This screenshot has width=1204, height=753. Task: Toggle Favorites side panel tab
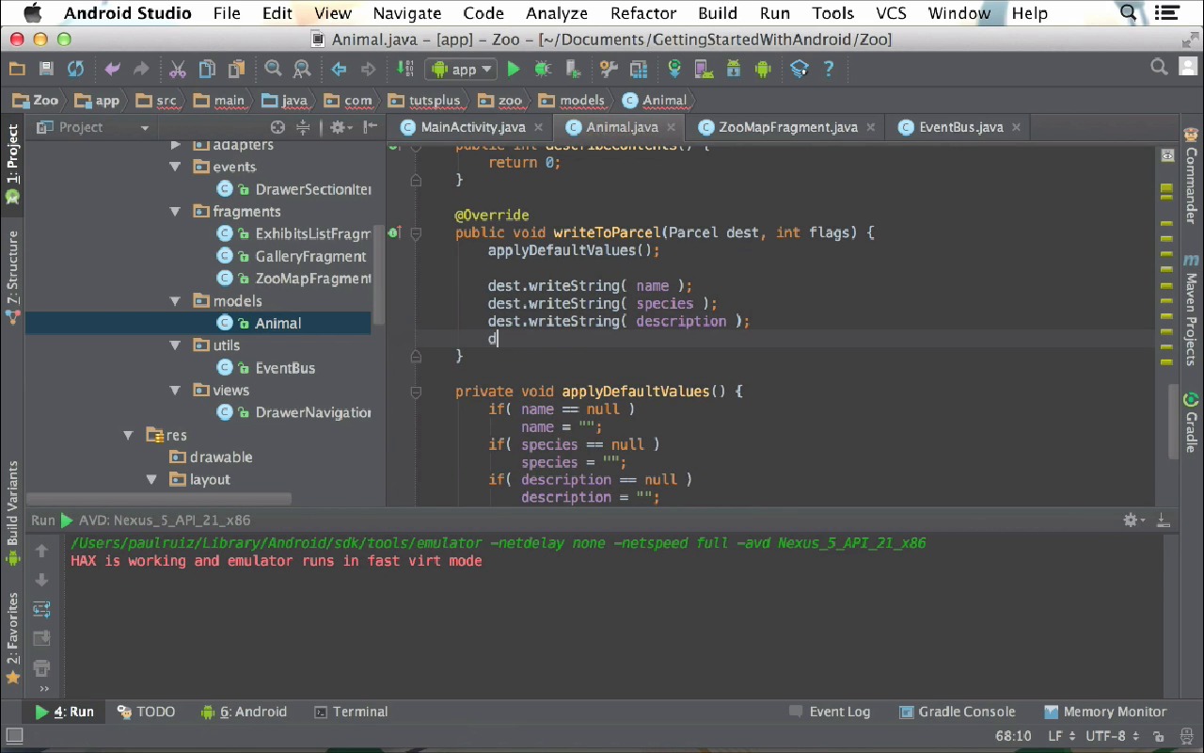[x=13, y=638]
